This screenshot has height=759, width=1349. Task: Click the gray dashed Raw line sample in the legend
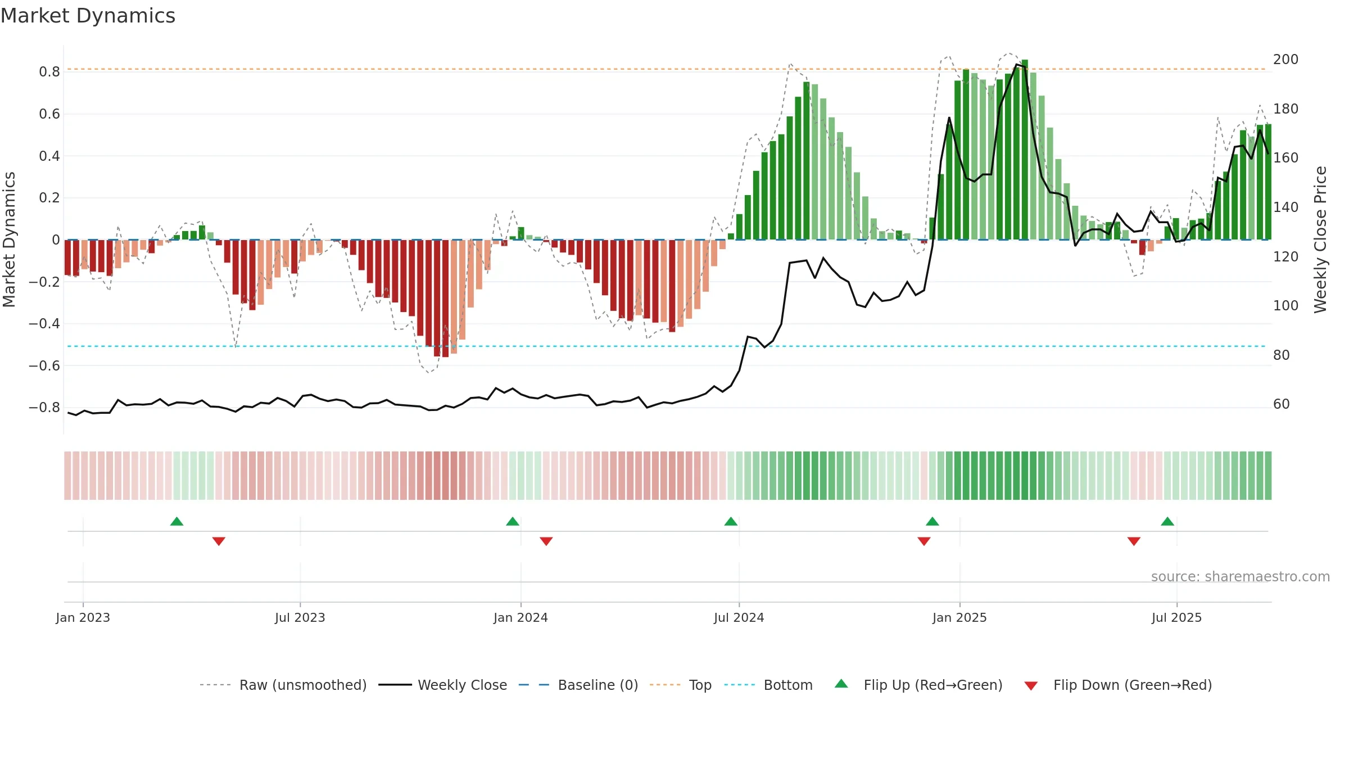point(215,685)
